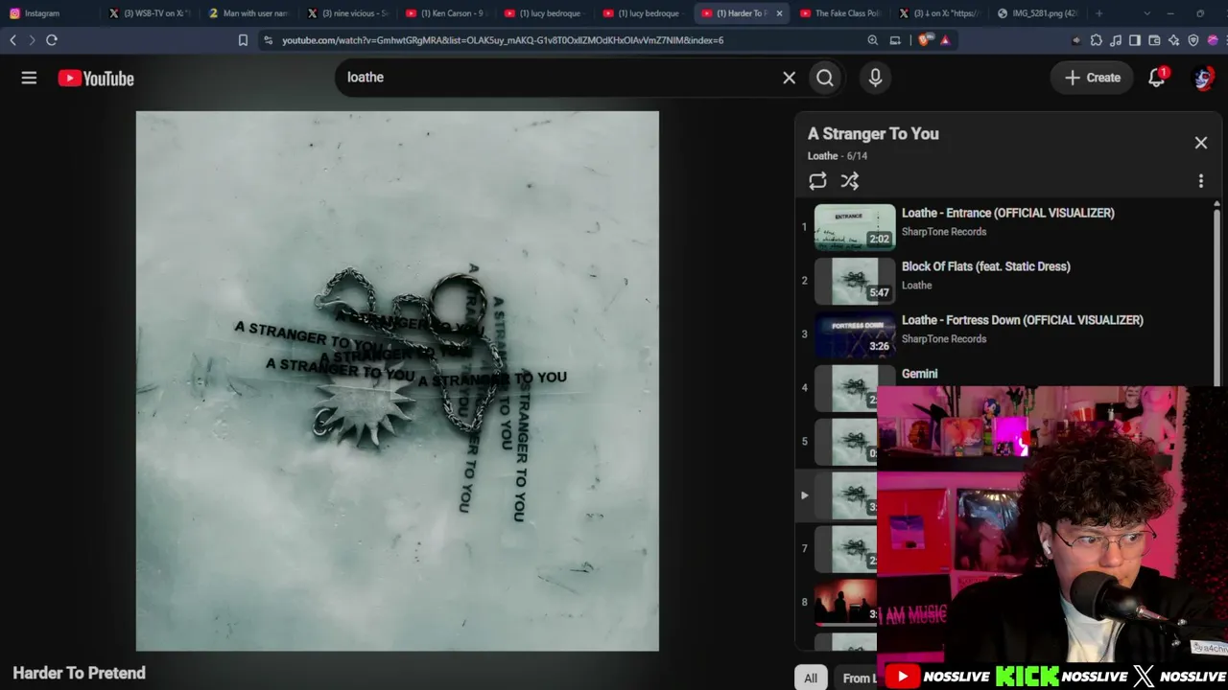Open Brave Rewards triangle icon
This screenshot has height=690, width=1228.
click(x=945, y=40)
